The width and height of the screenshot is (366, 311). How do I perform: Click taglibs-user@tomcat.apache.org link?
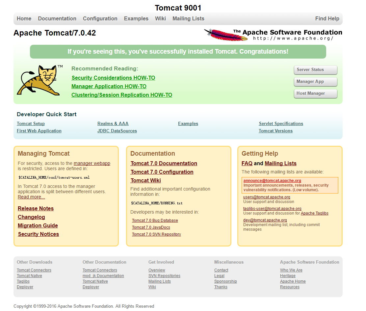point(272,209)
